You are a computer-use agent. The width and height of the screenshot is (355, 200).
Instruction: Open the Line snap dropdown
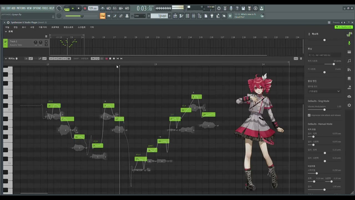pyautogui.click(x=140, y=16)
